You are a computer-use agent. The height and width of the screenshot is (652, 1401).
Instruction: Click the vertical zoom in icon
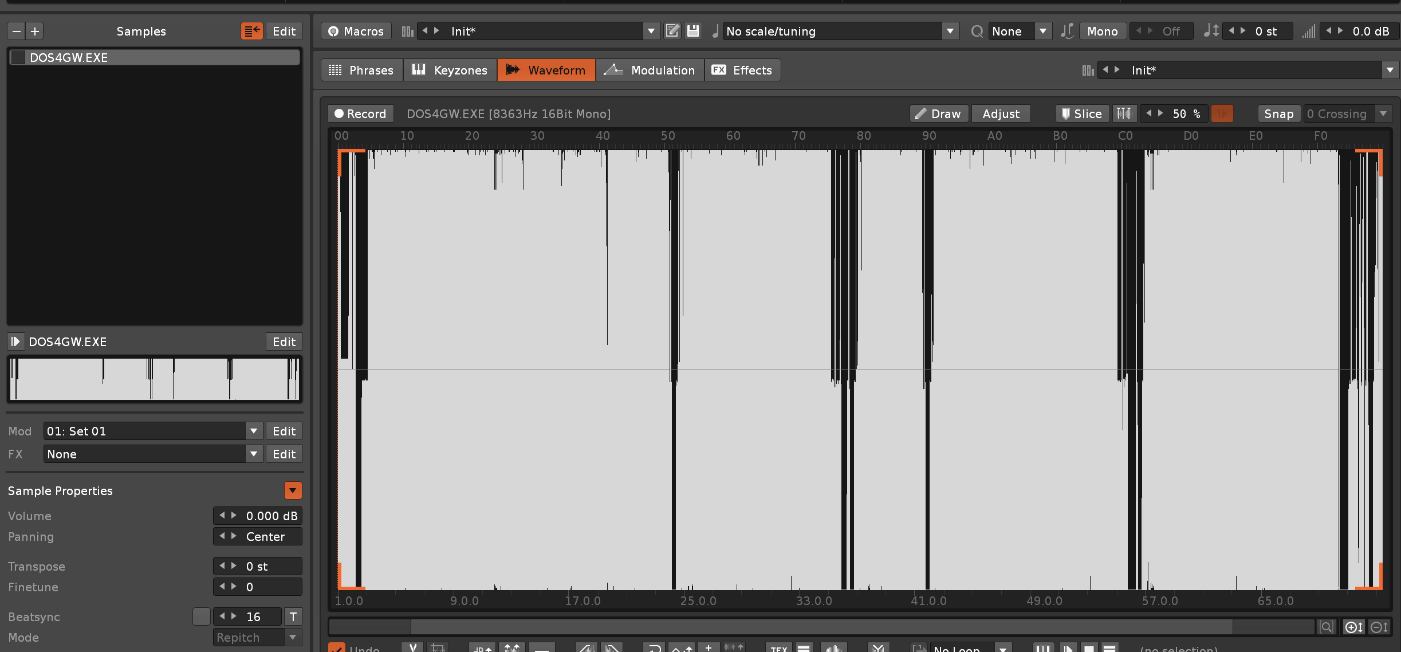(x=1353, y=627)
